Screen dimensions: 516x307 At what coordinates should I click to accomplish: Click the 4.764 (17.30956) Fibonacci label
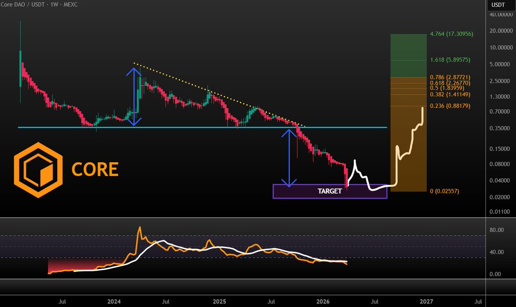451,33
